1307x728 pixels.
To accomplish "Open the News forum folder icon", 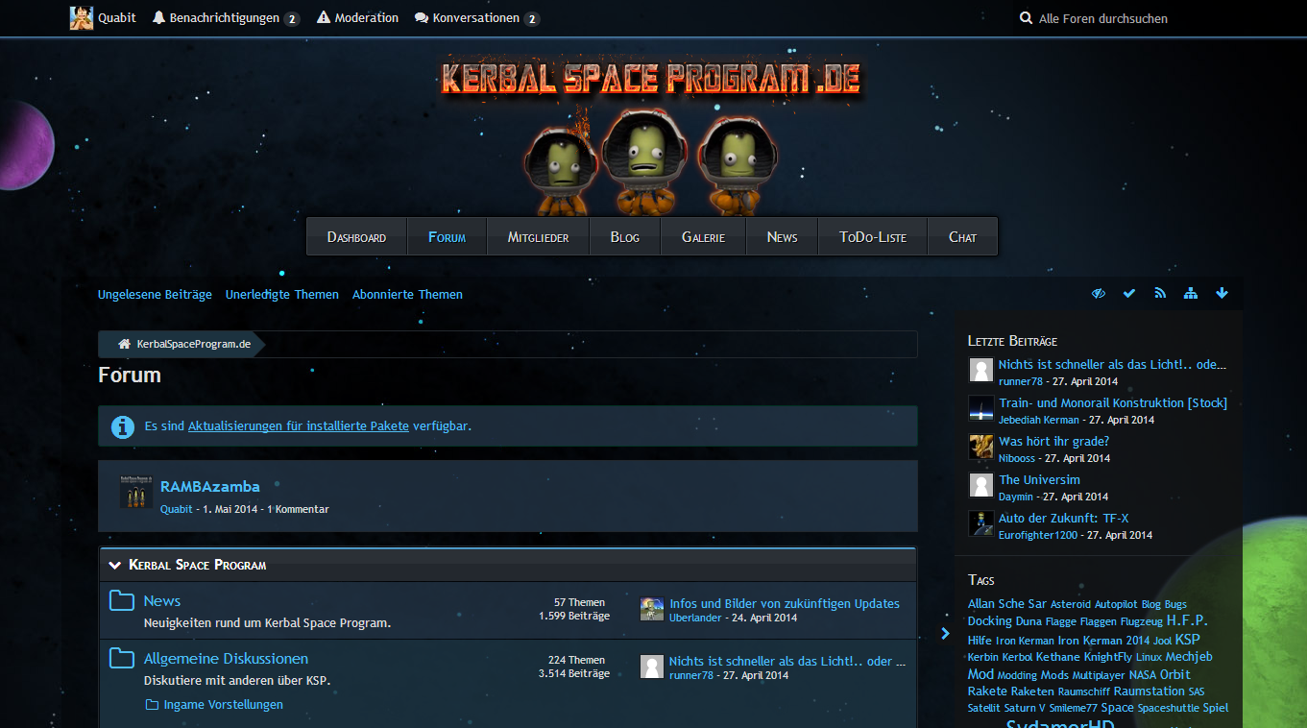I will click(122, 601).
